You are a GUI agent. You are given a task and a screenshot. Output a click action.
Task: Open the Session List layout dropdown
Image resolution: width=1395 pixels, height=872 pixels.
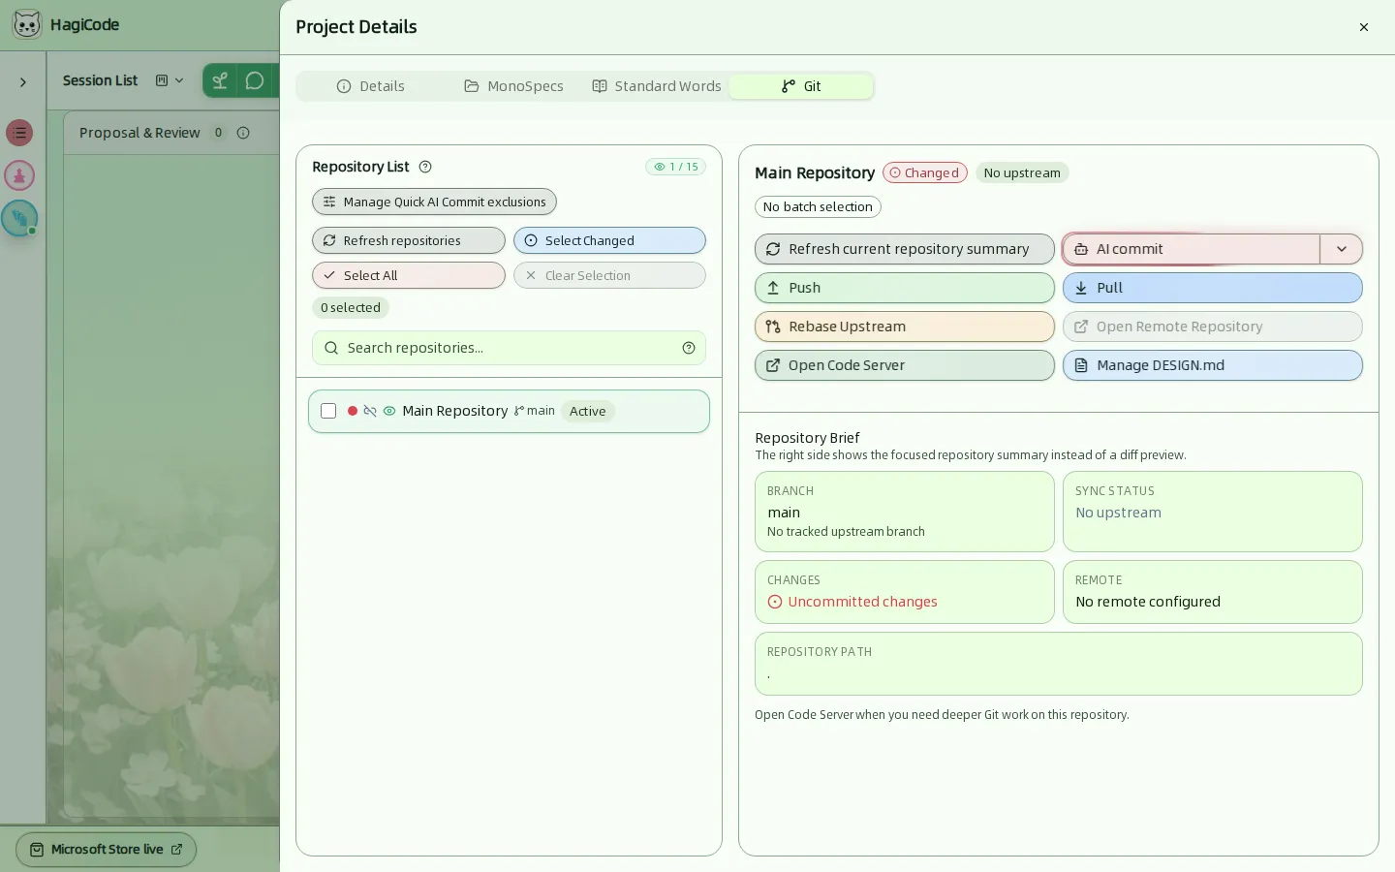coord(170,80)
